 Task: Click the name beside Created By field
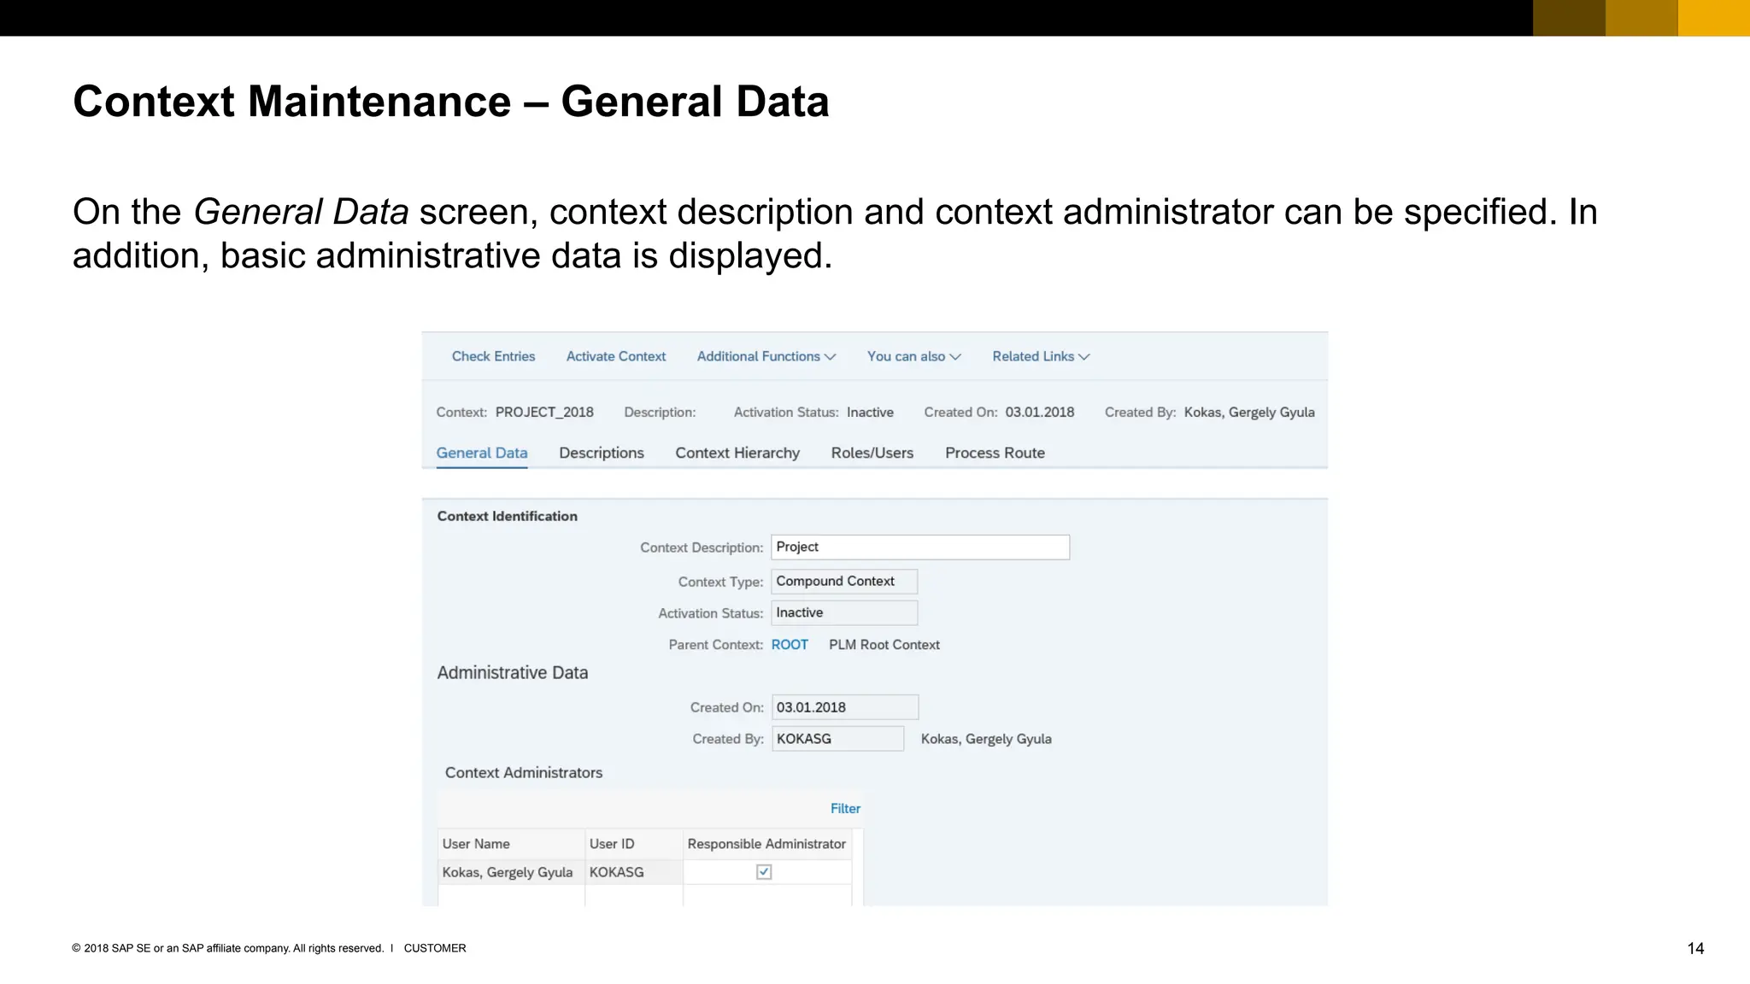tap(986, 739)
